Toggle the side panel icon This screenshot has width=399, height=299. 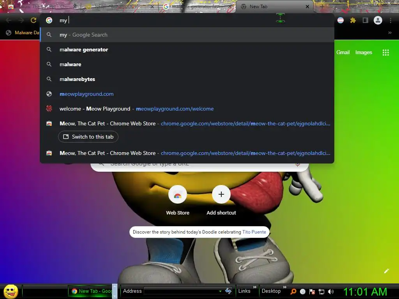coord(365,20)
